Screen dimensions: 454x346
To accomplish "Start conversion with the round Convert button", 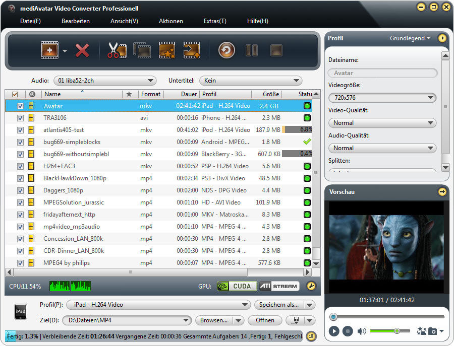I will [x=226, y=50].
